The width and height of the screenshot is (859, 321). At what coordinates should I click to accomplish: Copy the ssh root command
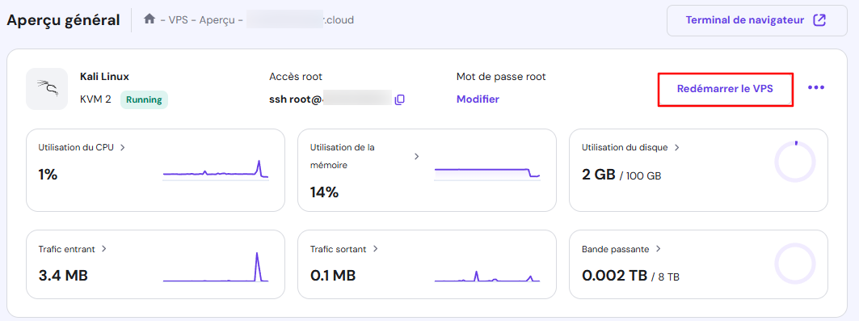399,99
